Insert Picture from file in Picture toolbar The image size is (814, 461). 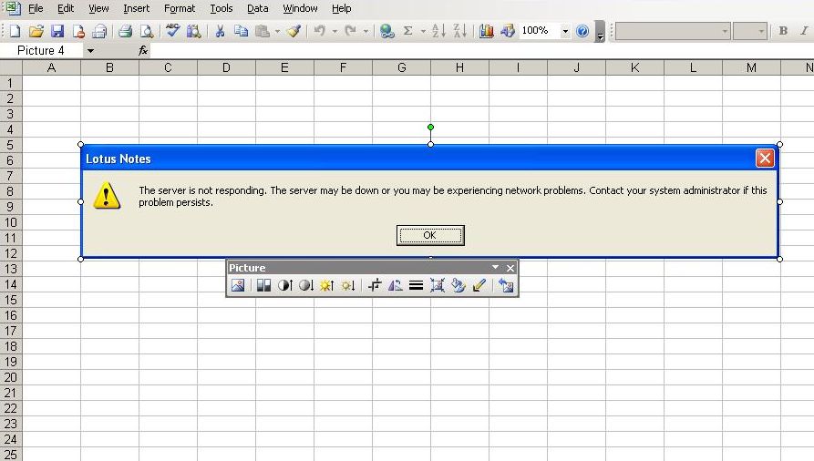click(238, 285)
